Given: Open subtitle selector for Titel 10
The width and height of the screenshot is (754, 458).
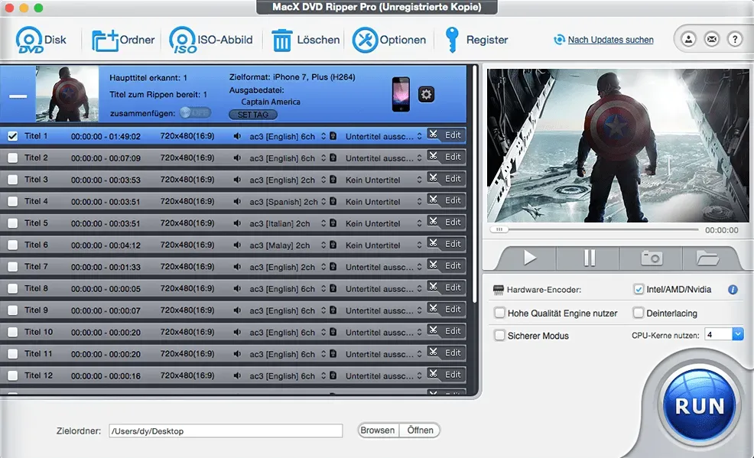Looking at the screenshot, I should coord(419,332).
